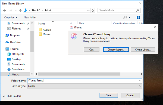Viewport: 163px width, 105px height.
Task: Expand the Folder name history dropdown
Action: point(140,81)
